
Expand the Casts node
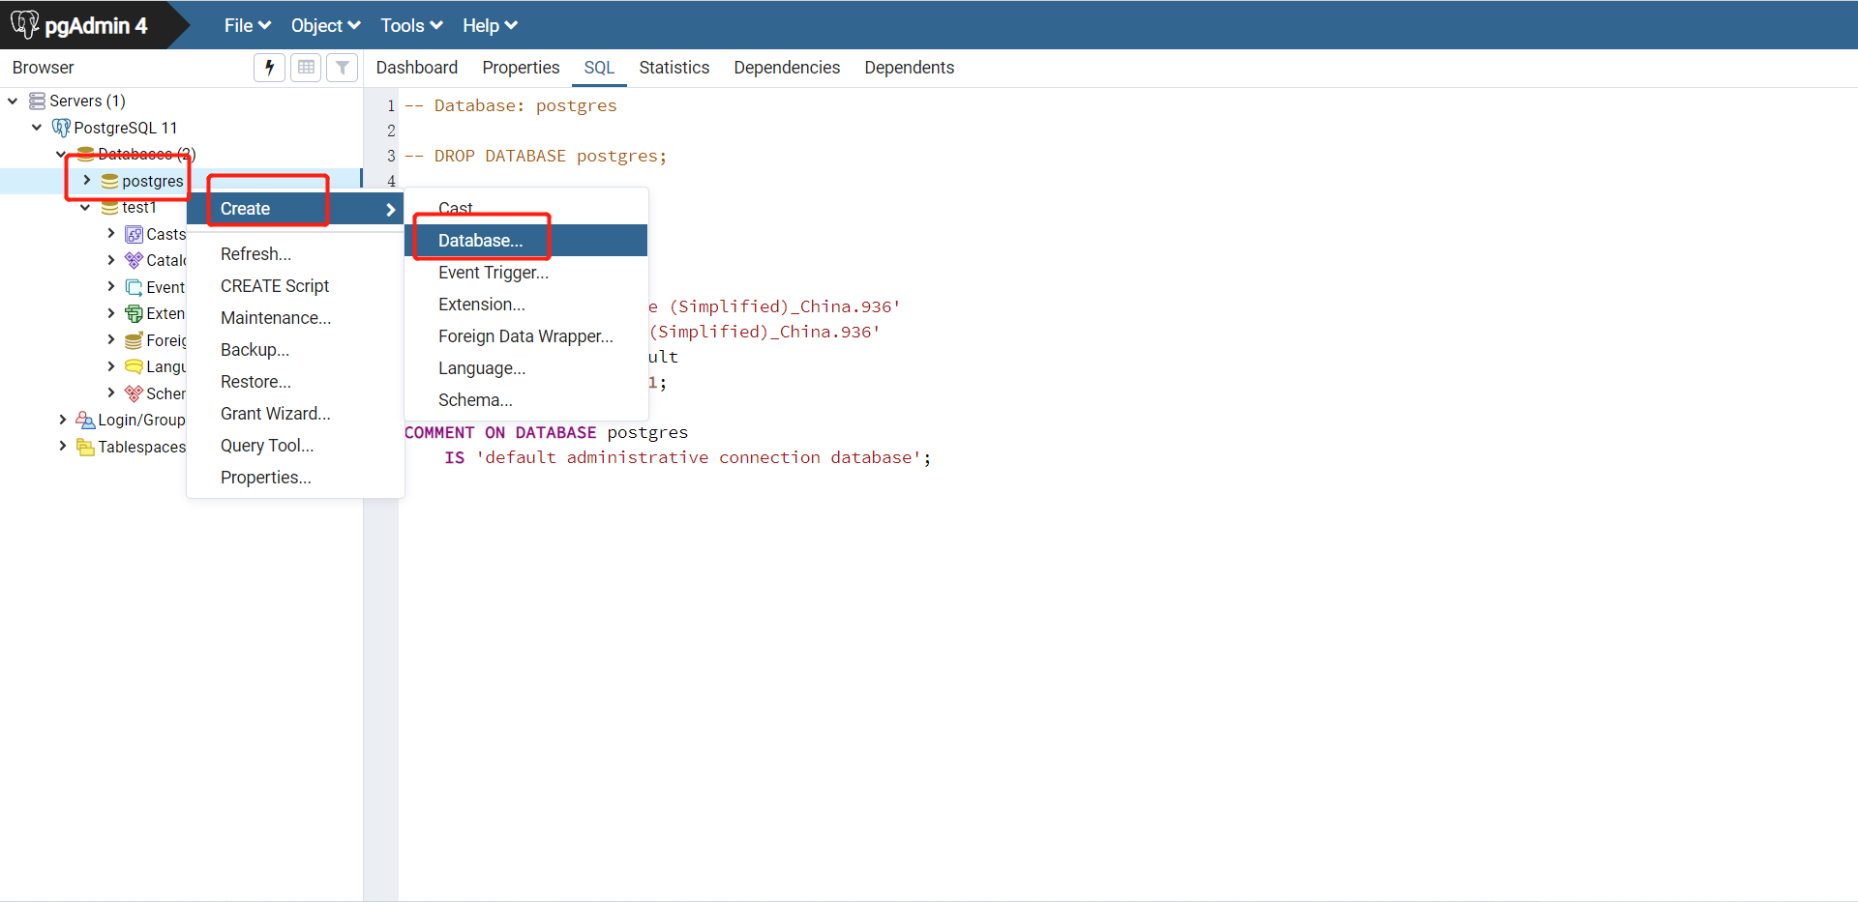(x=111, y=234)
